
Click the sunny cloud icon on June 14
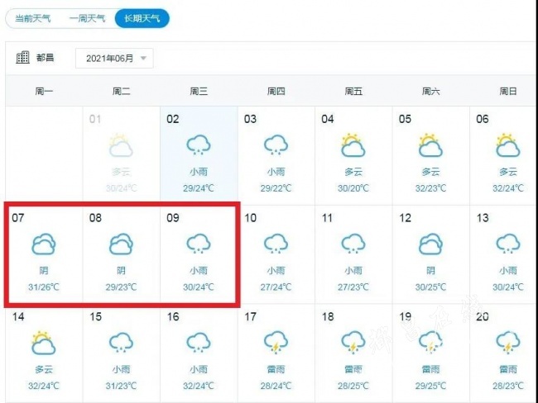click(x=44, y=343)
